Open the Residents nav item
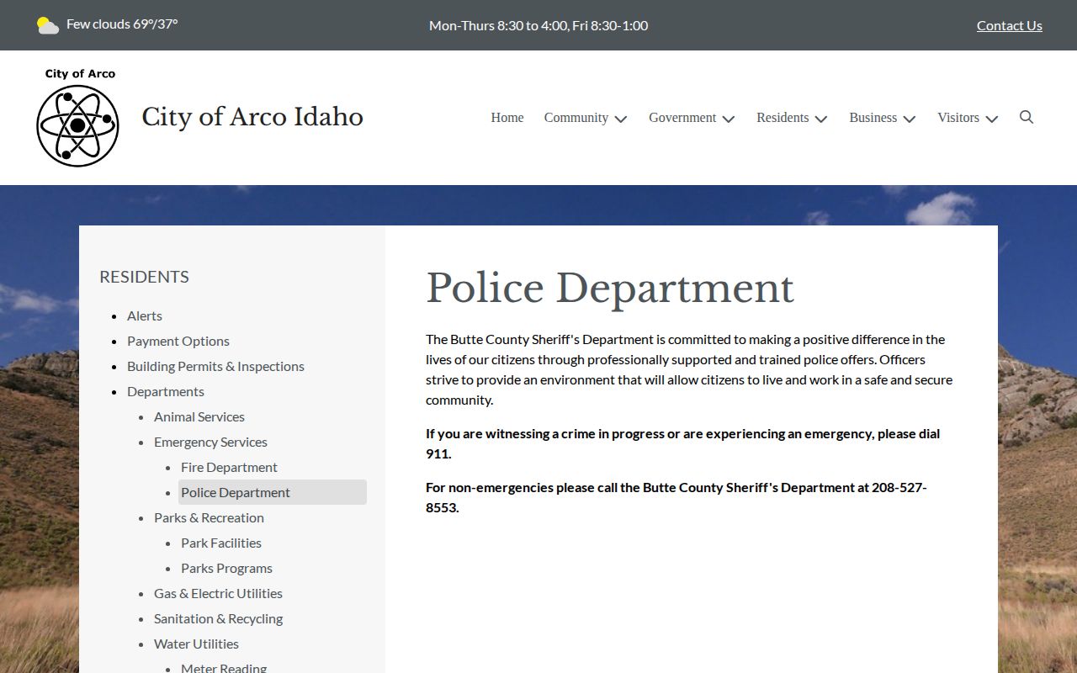 783,118
